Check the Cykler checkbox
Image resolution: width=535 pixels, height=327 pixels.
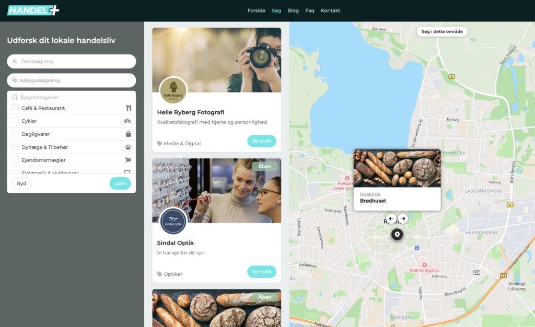[x=15, y=121]
